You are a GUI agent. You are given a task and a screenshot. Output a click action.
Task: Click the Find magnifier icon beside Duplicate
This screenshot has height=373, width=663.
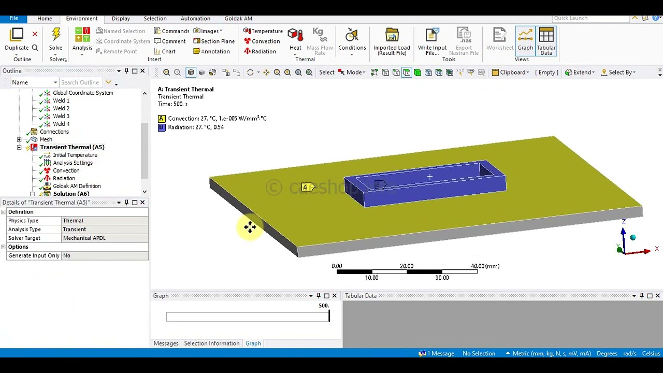click(x=35, y=48)
